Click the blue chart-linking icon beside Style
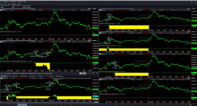197x106 pixels. [46, 76]
